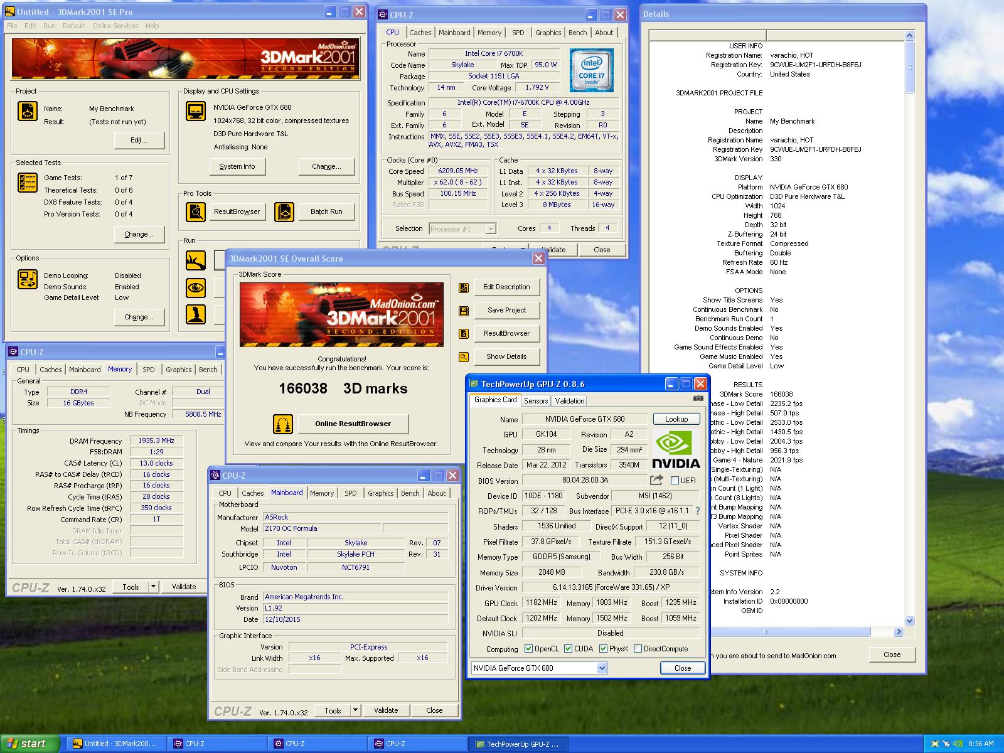Toggle the UEFI checkbox in GPU-Z
Image resolution: width=1004 pixels, height=753 pixels.
pos(675,481)
